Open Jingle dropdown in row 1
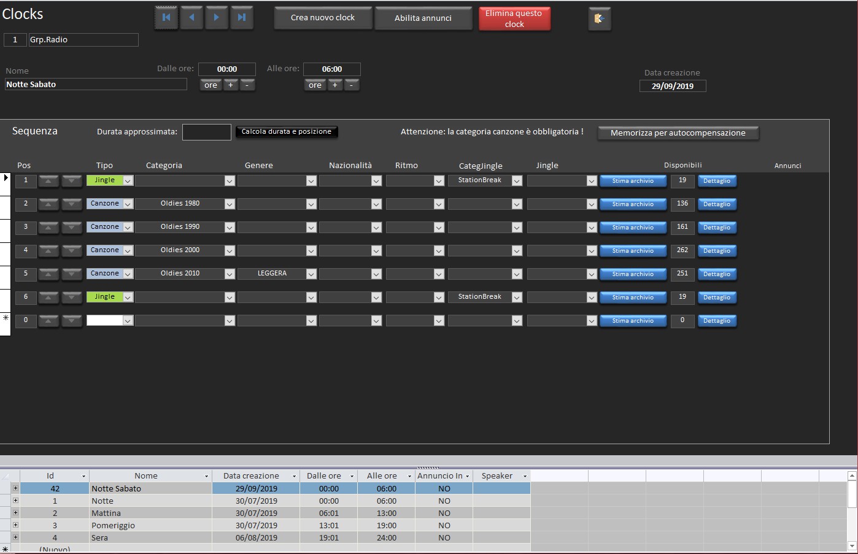The image size is (858, 554). [x=592, y=180]
